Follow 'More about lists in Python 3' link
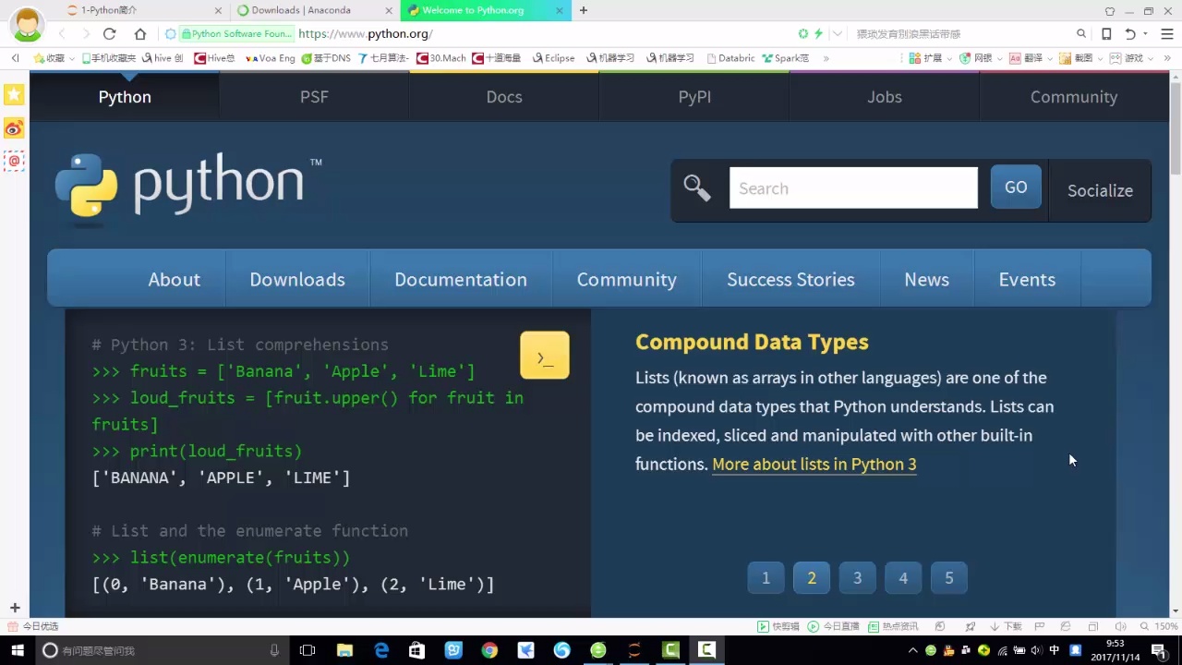 tap(814, 464)
